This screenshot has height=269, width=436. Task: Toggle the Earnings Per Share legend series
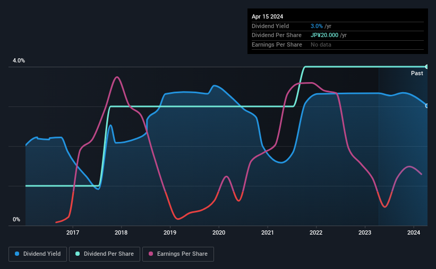pos(178,254)
